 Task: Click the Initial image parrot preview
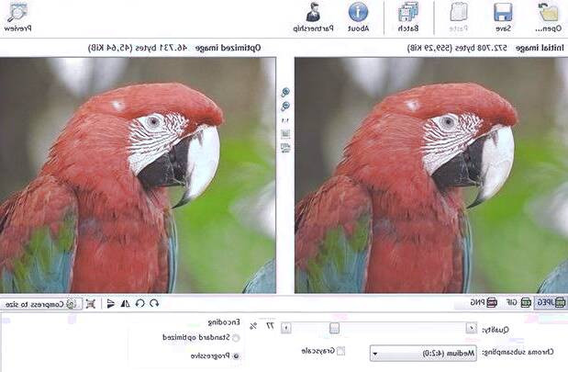tap(431, 175)
